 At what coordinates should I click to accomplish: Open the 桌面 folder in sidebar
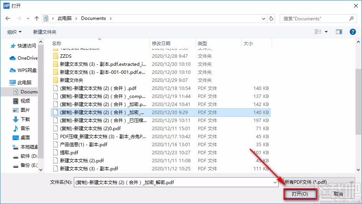(x=21, y=137)
